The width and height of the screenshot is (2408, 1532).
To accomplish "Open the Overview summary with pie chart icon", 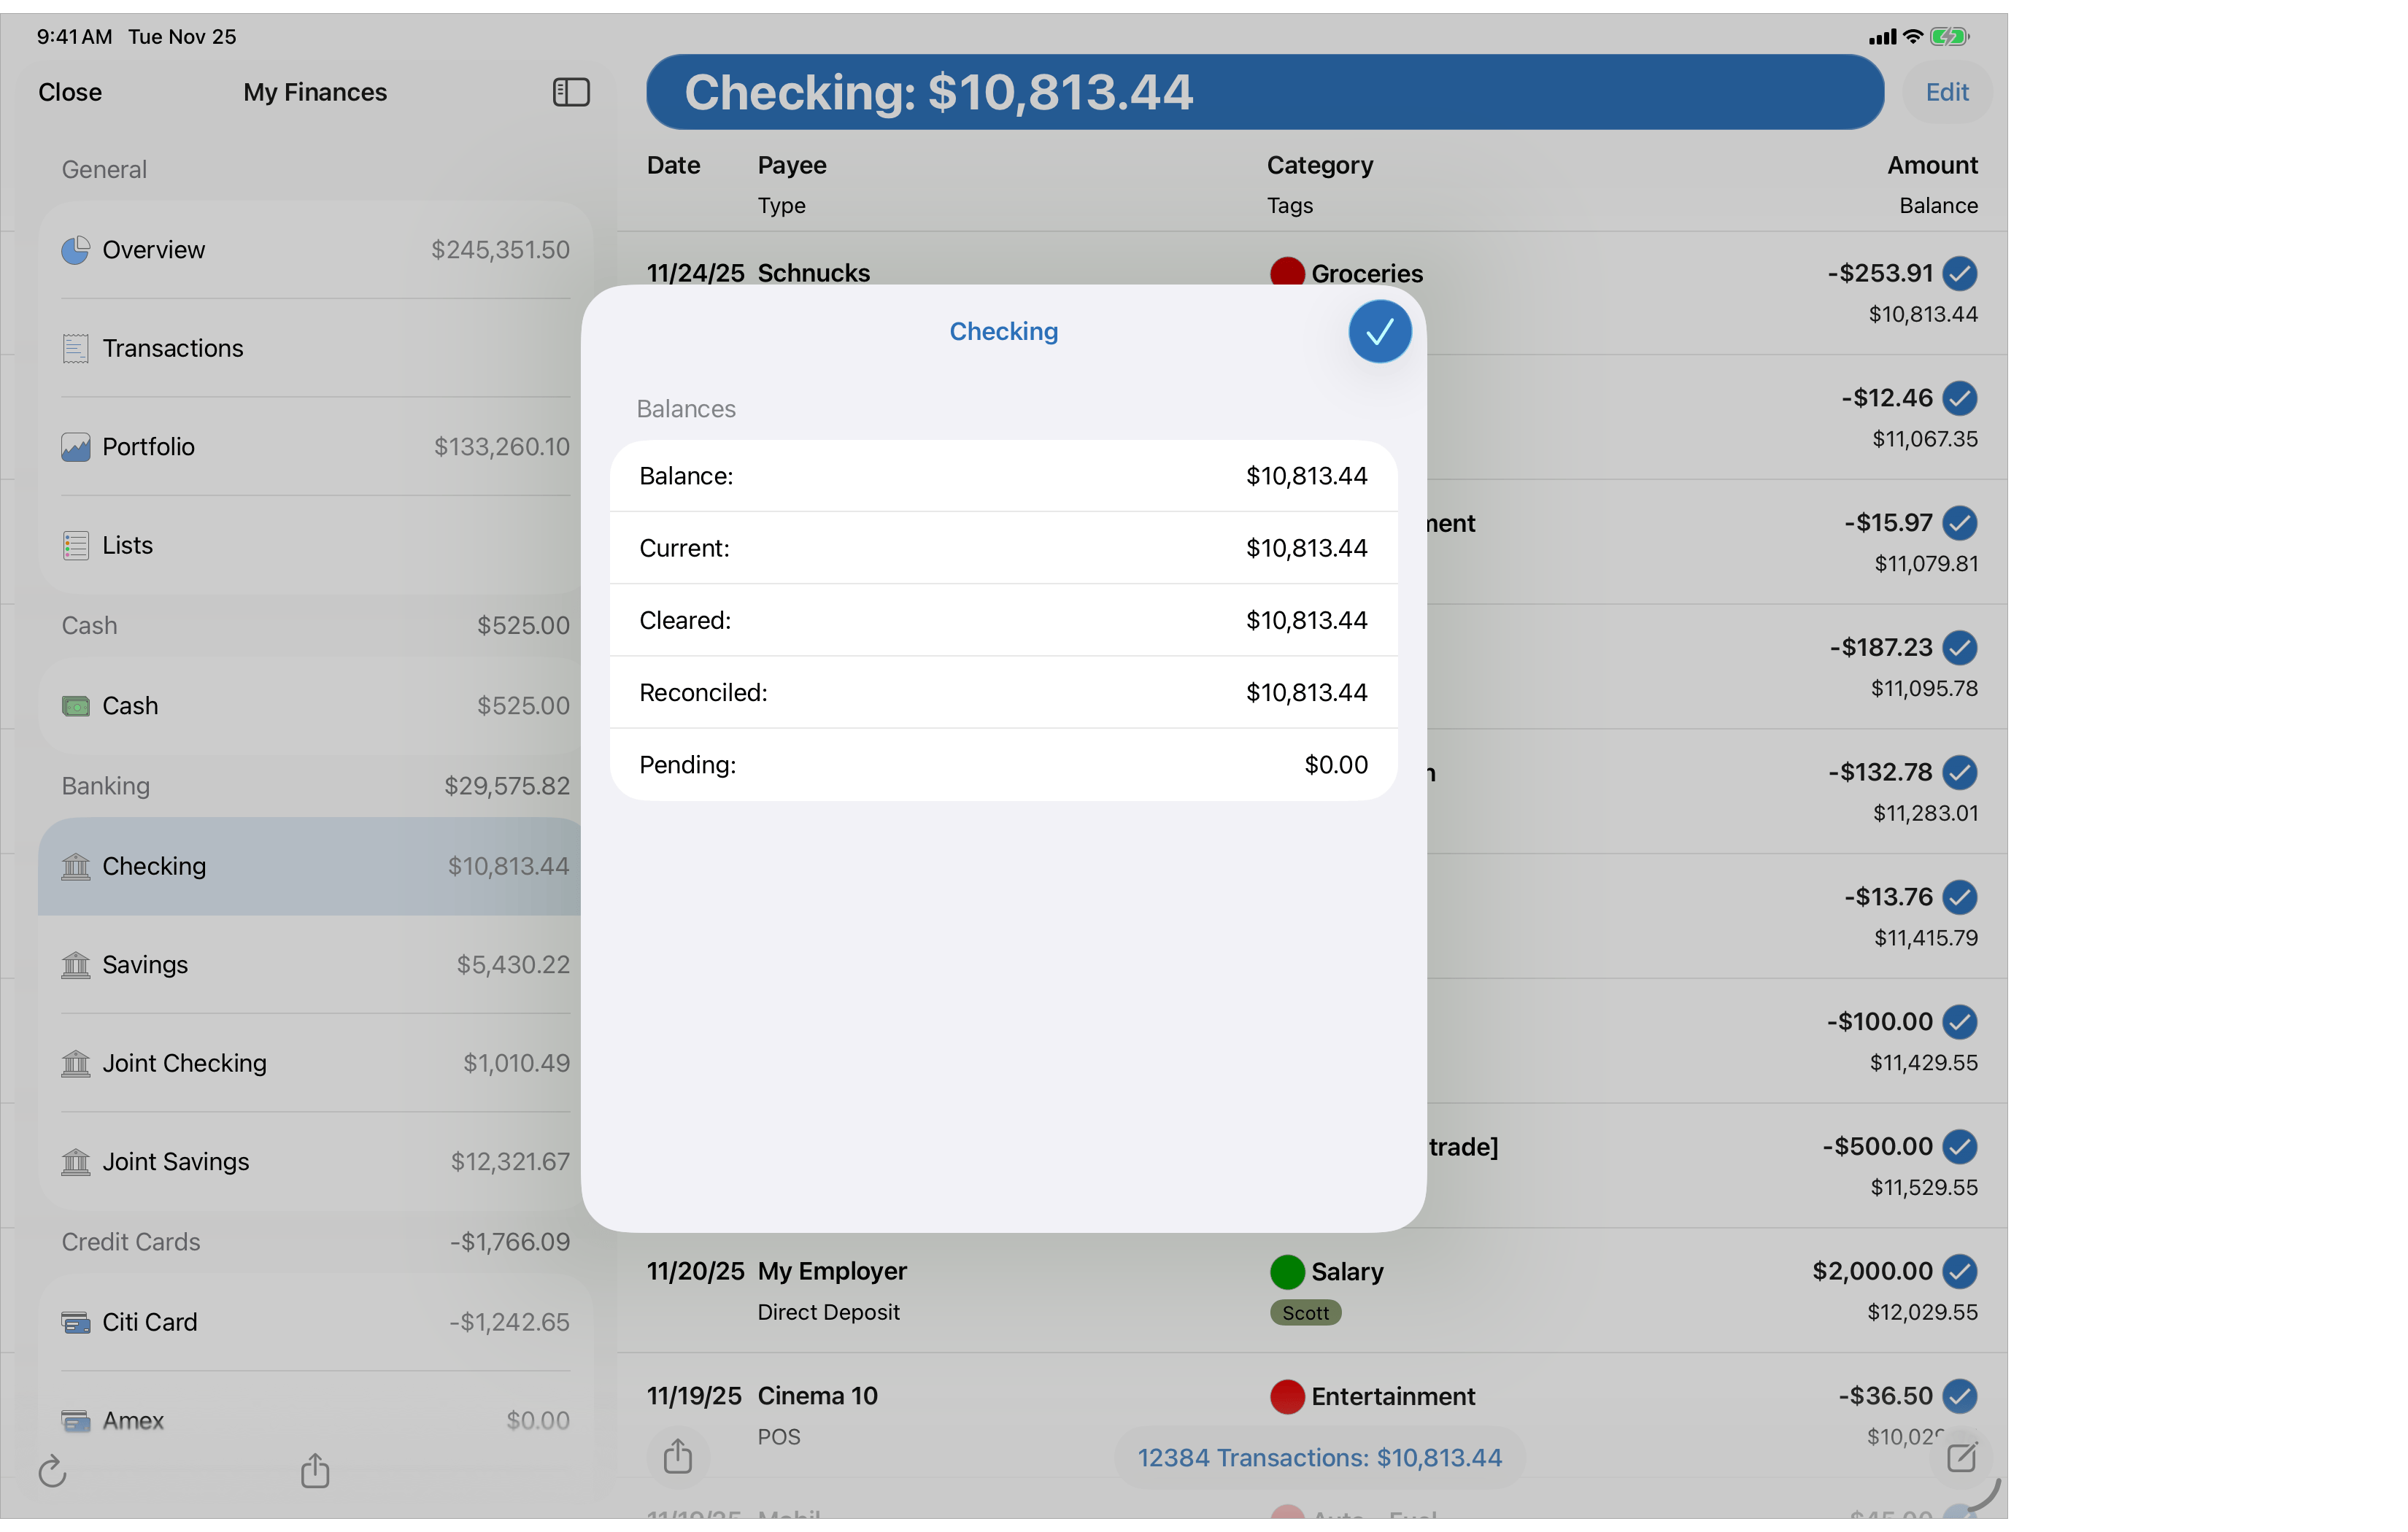I will pos(76,249).
